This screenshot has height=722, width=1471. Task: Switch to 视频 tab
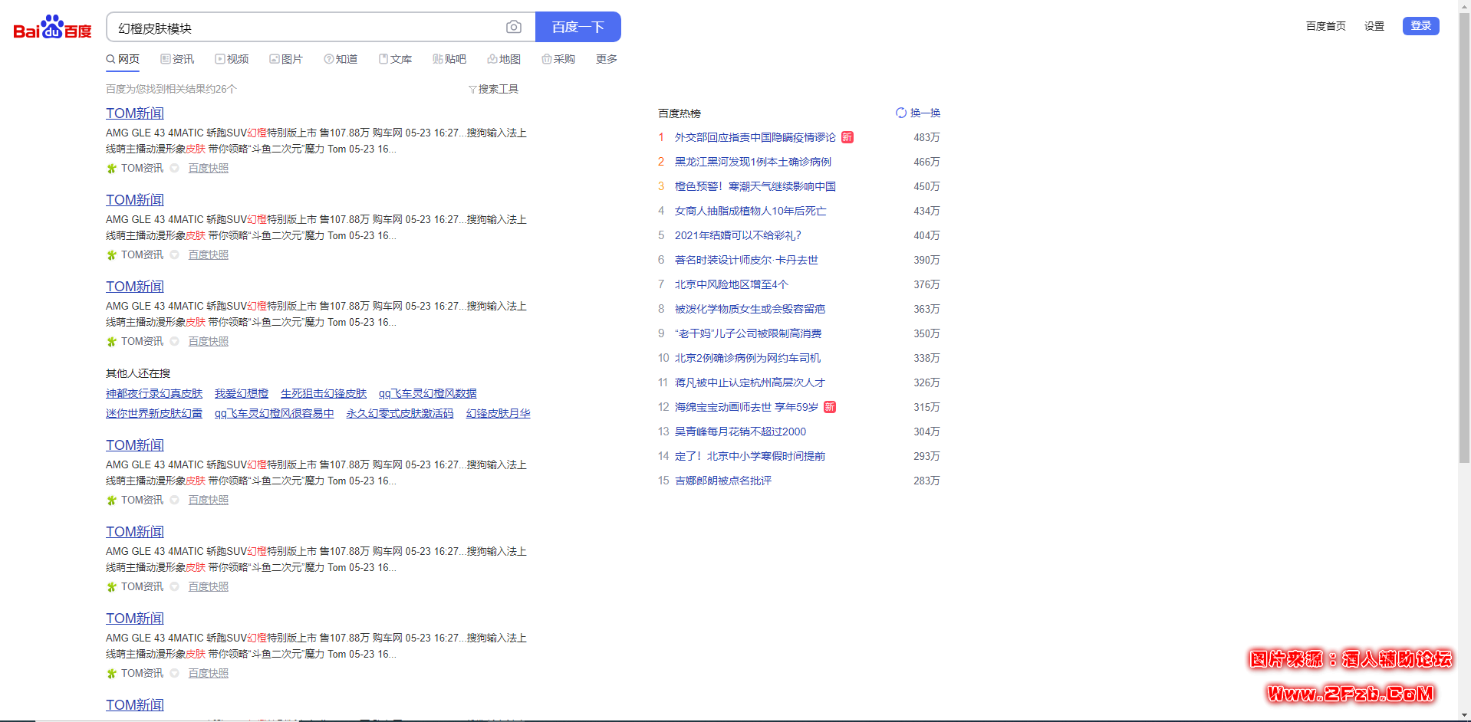pyautogui.click(x=232, y=59)
